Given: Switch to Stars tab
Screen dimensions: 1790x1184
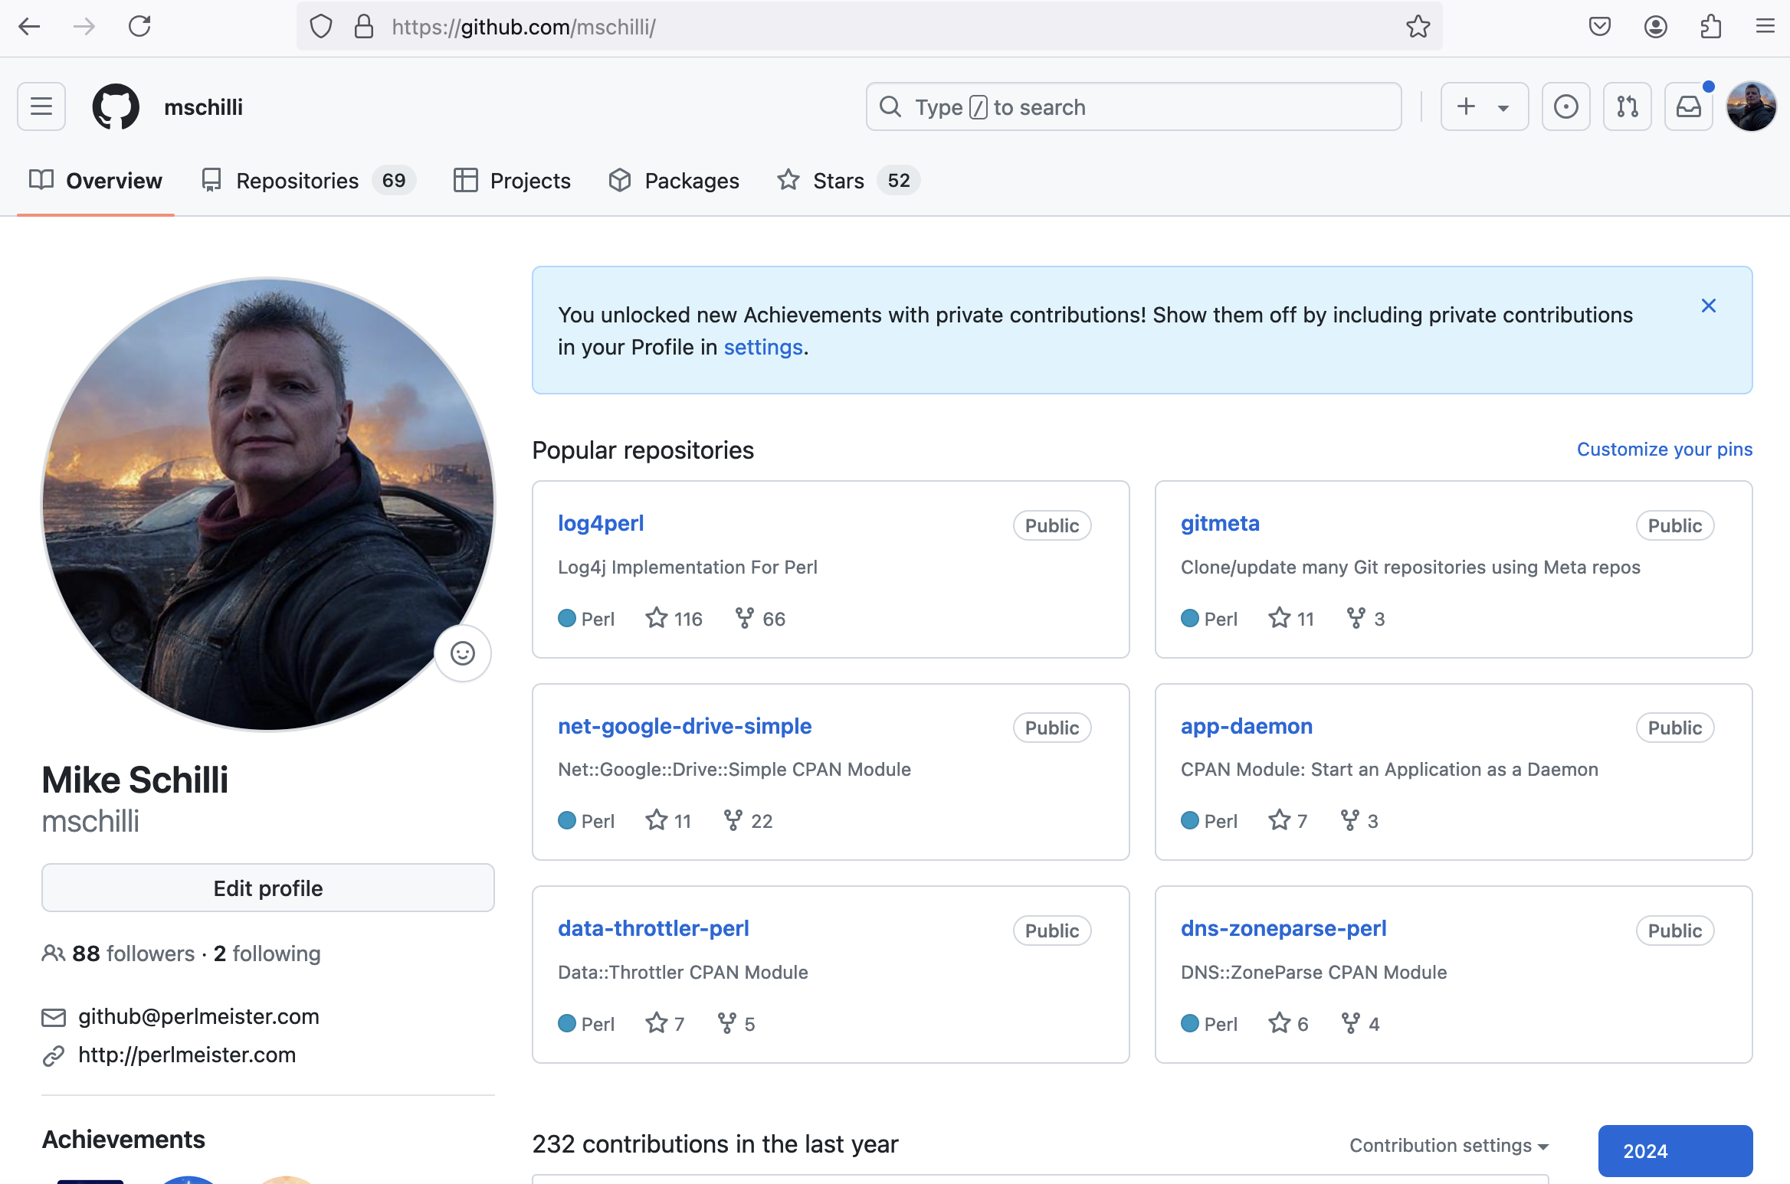Looking at the screenshot, I should (x=848, y=181).
